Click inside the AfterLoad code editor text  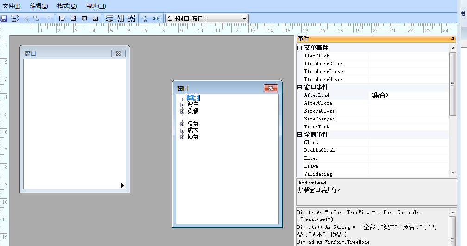tap(372, 227)
